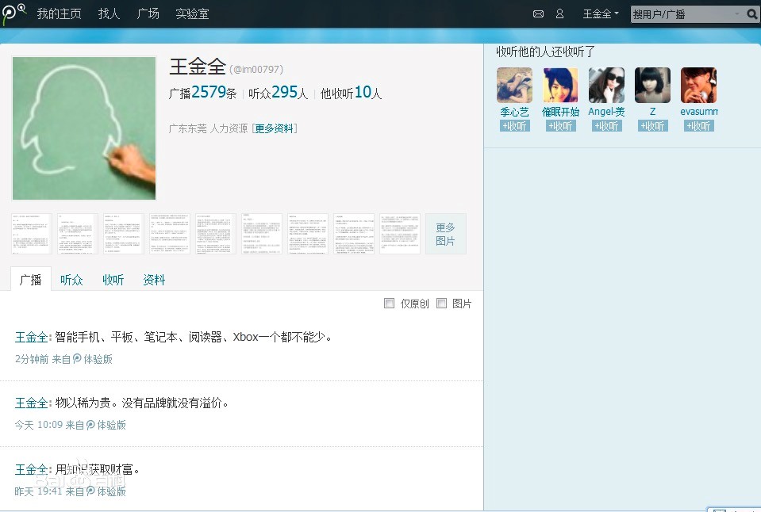Follow 催眠开始 with +收听 button
Viewport: 761px width, 512px height.
560,126
